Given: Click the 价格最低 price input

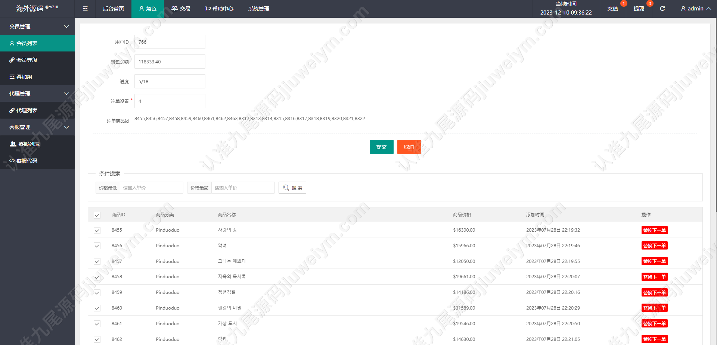Looking at the screenshot, I should (x=152, y=188).
